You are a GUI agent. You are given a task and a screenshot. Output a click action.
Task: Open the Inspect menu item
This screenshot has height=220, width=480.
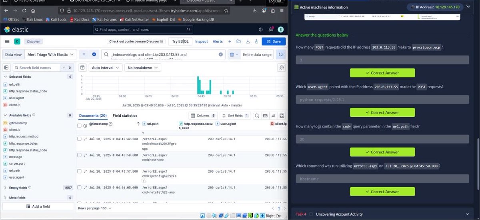(x=201, y=41)
